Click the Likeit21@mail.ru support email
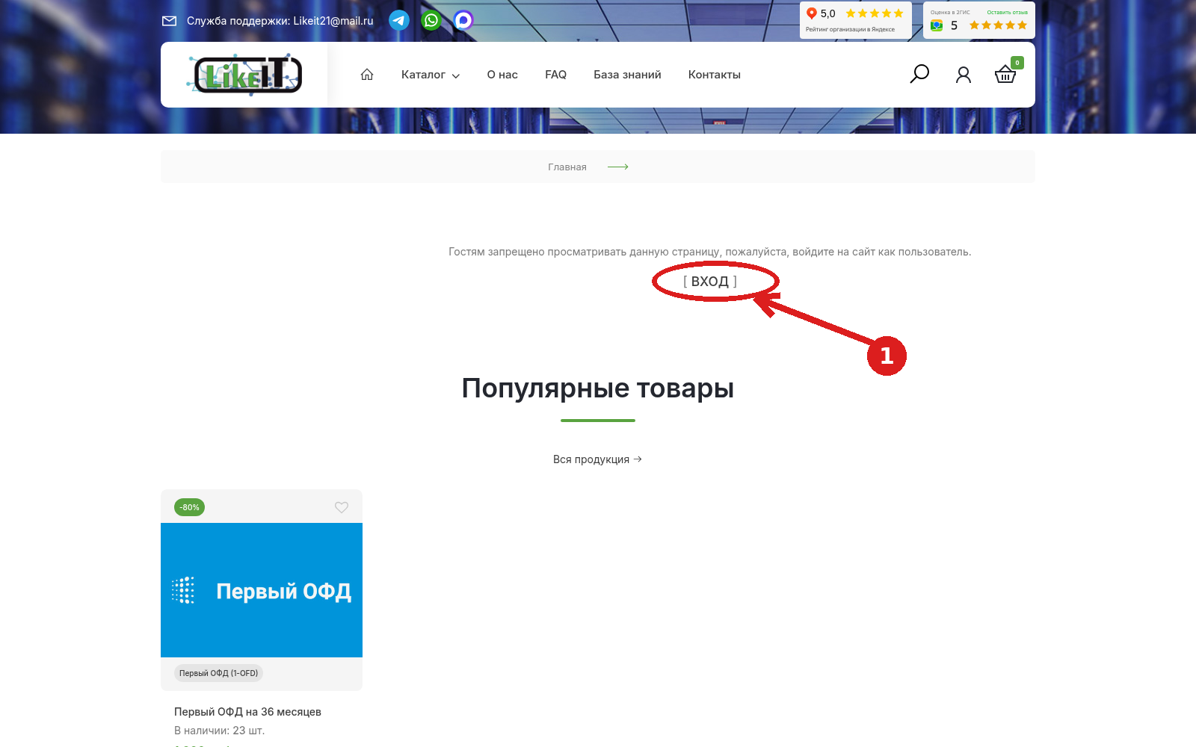This screenshot has width=1196, height=747. point(333,21)
